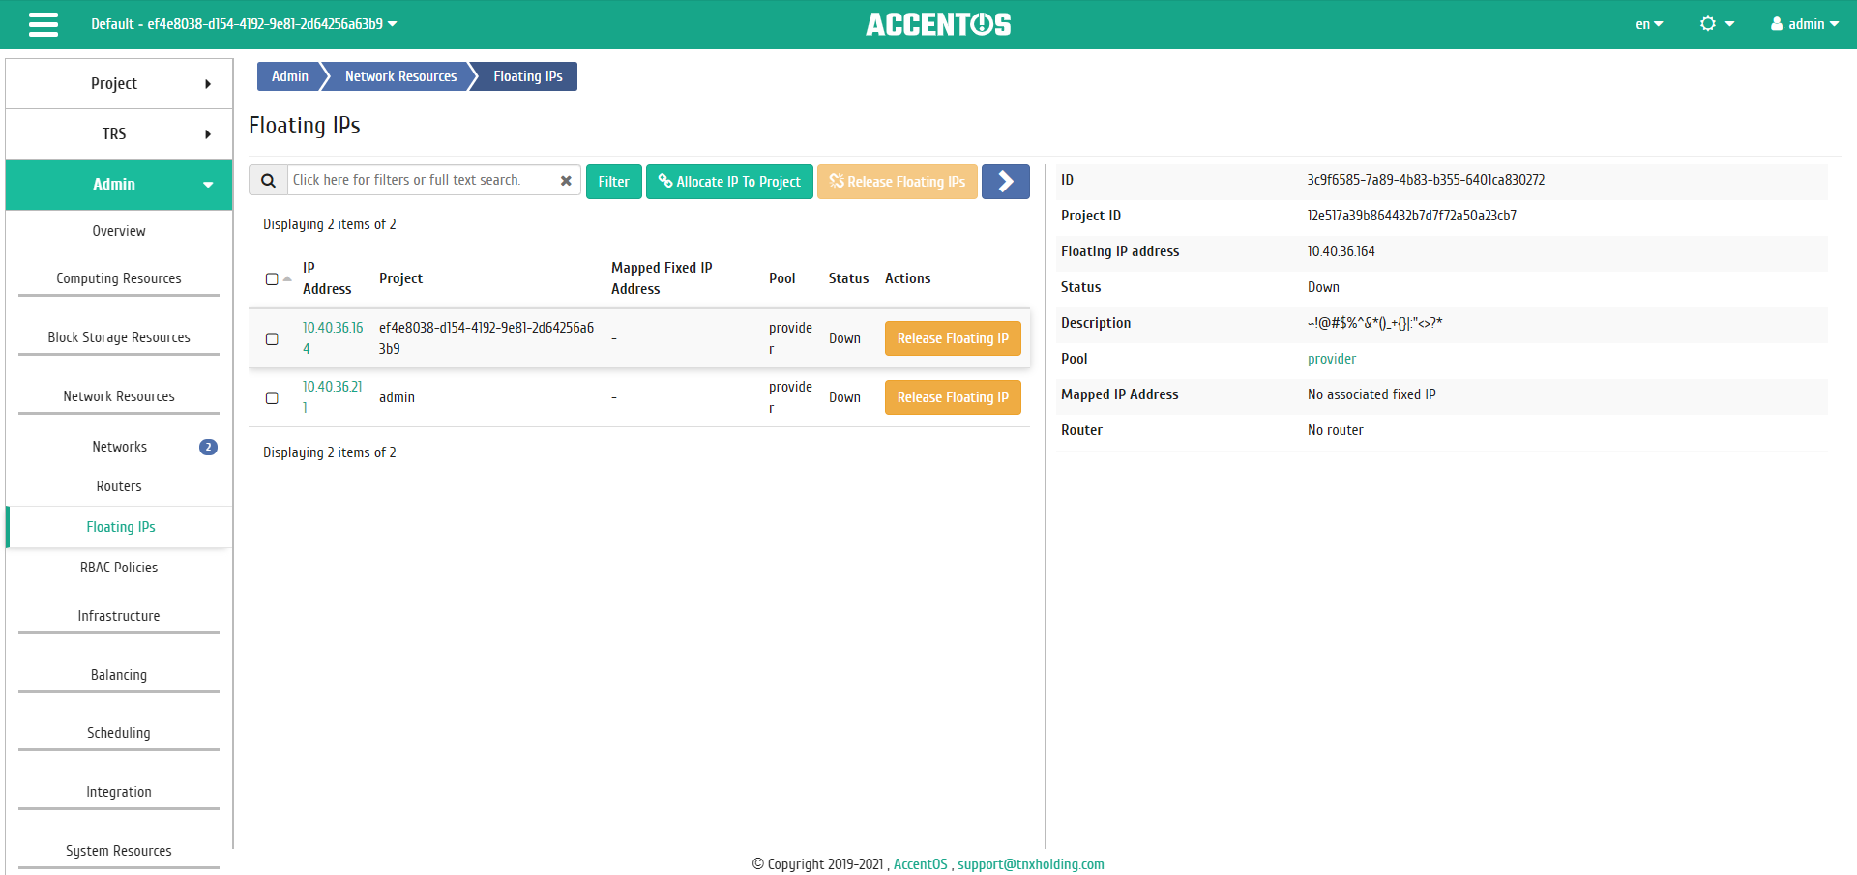Release Floating IP for admin row

953,397
